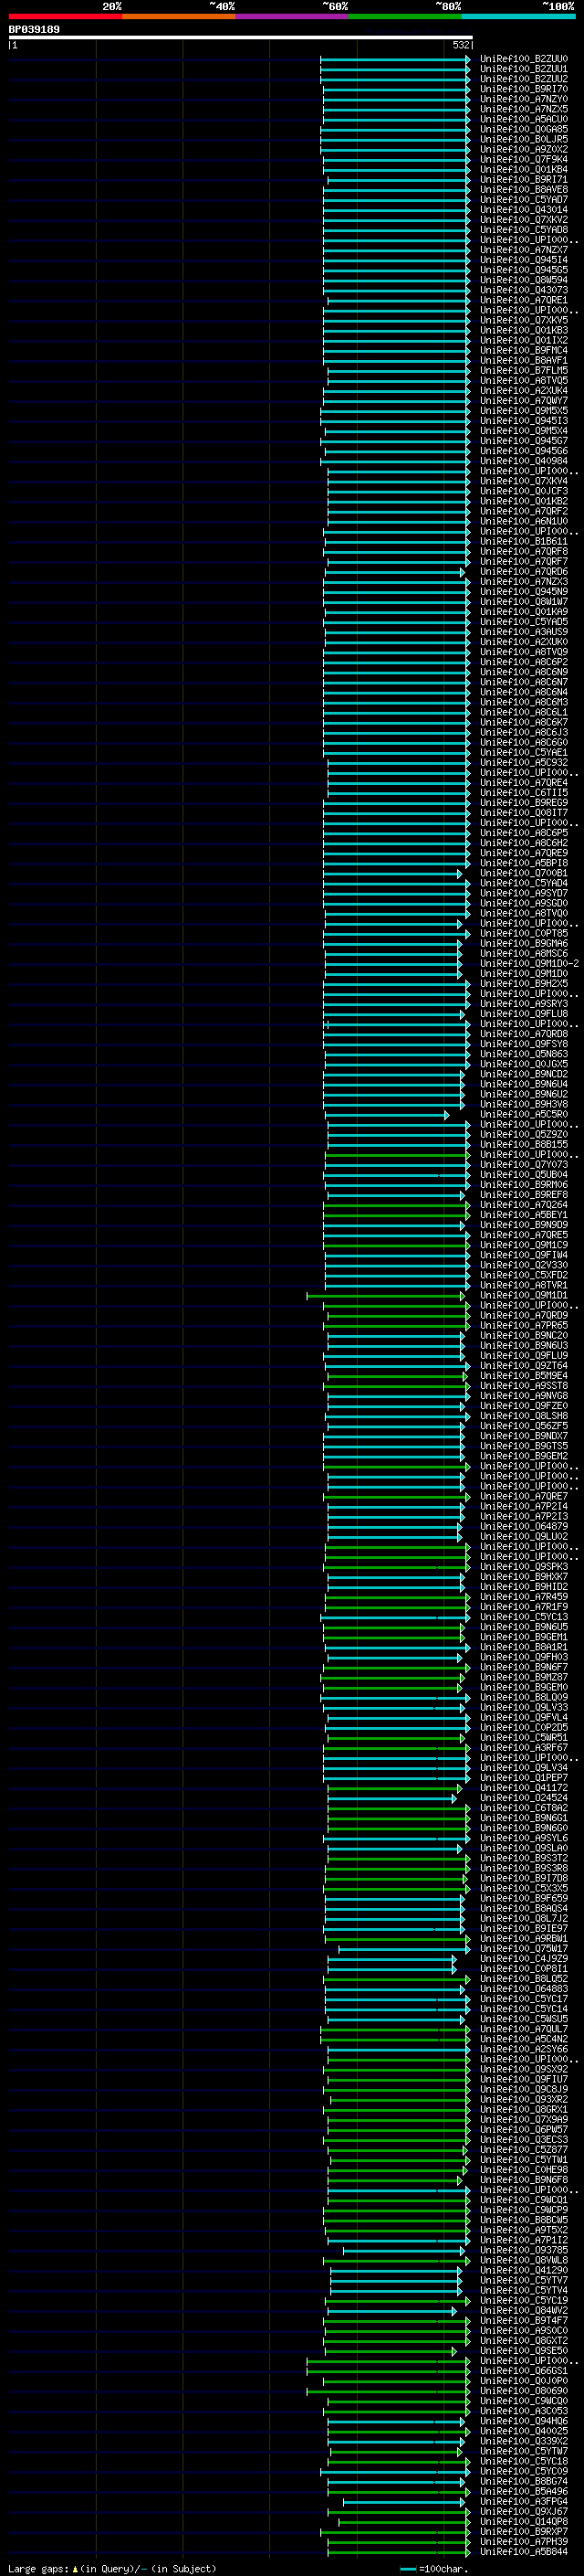The image size is (584, 2576).
Task: Click the short alignment bar for UniRef100_A5C5R0
Action: [386, 1114]
